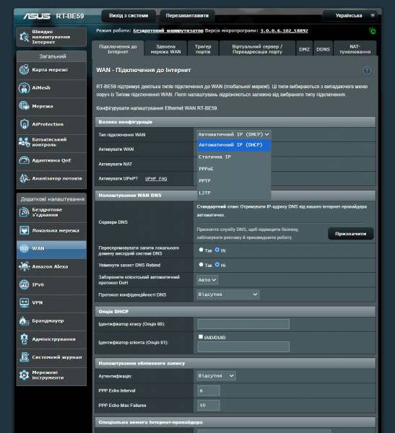
Task: Click the Перезавантажити reboot button
Action: coord(187,16)
